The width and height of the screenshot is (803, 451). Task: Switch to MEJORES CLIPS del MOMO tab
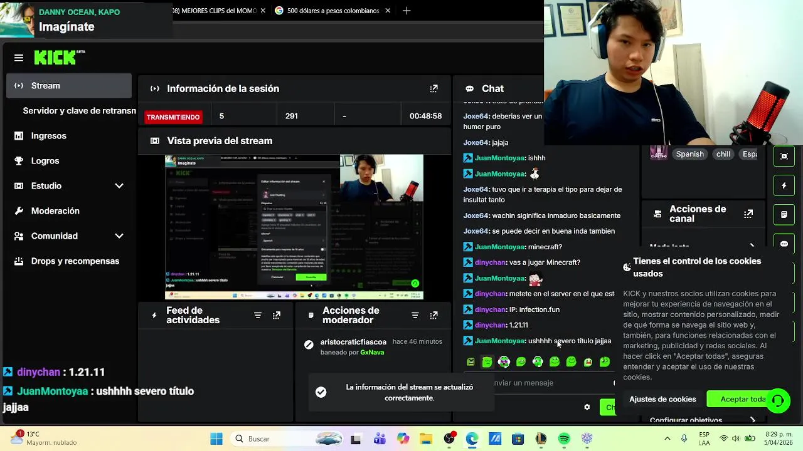215,11
